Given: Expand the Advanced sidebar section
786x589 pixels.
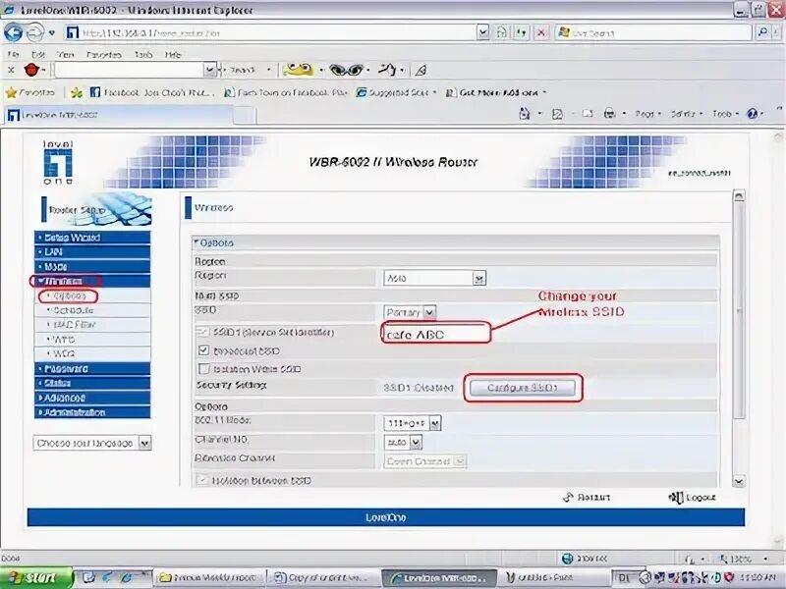Looking at the screenshot, I should click(x=92, y=398).
